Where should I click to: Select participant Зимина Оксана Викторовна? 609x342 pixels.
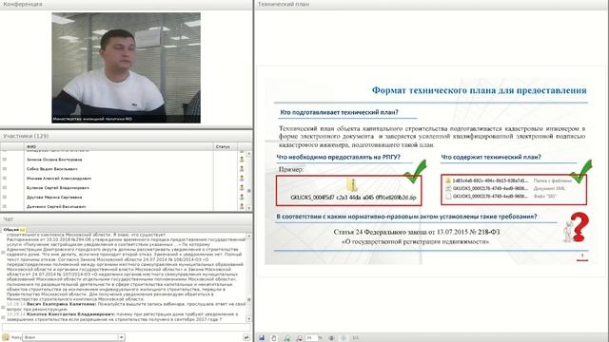tap(54, 160)
